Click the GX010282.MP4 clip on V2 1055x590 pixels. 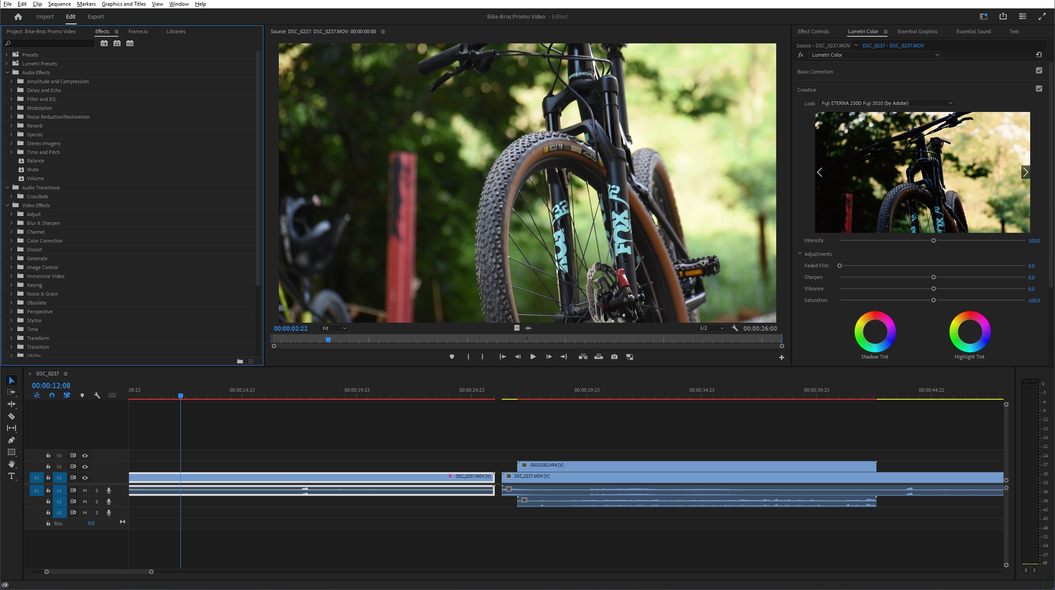click(696, 466)
